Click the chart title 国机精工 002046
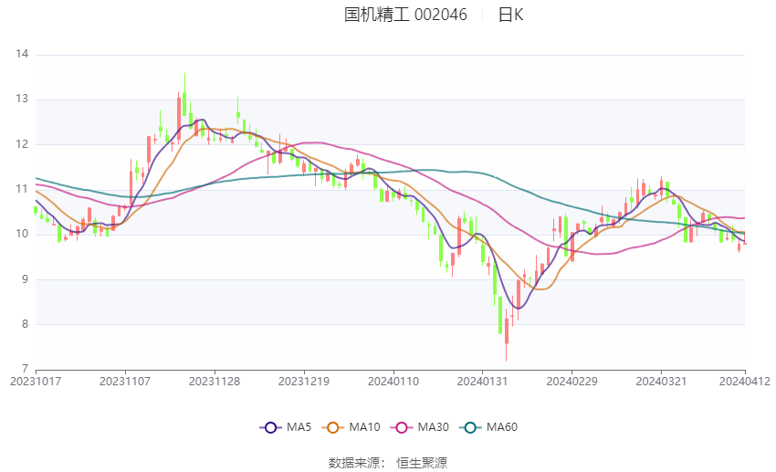 pyautogui.click(x=405, y=15)
